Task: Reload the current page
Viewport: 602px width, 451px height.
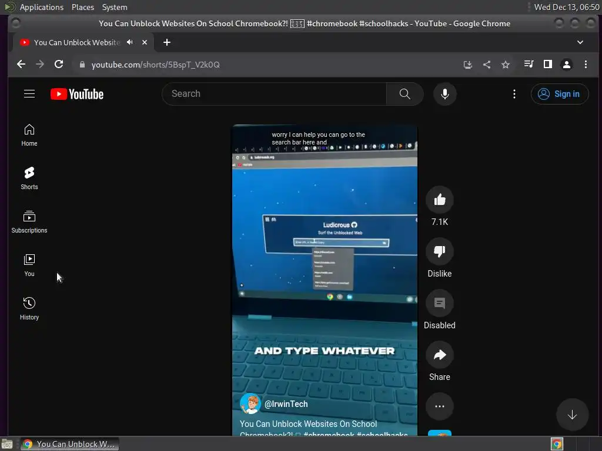Action: 59,65
